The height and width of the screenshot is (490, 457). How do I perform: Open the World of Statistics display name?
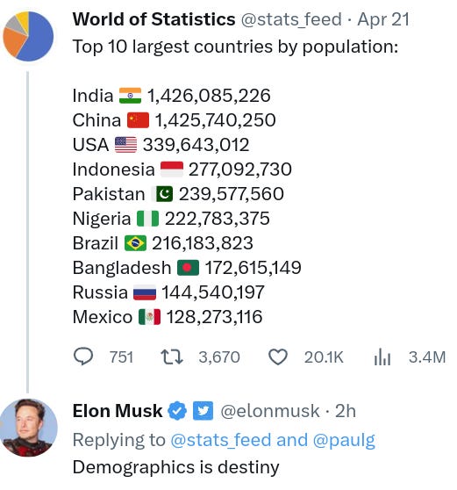coord(154,19)
